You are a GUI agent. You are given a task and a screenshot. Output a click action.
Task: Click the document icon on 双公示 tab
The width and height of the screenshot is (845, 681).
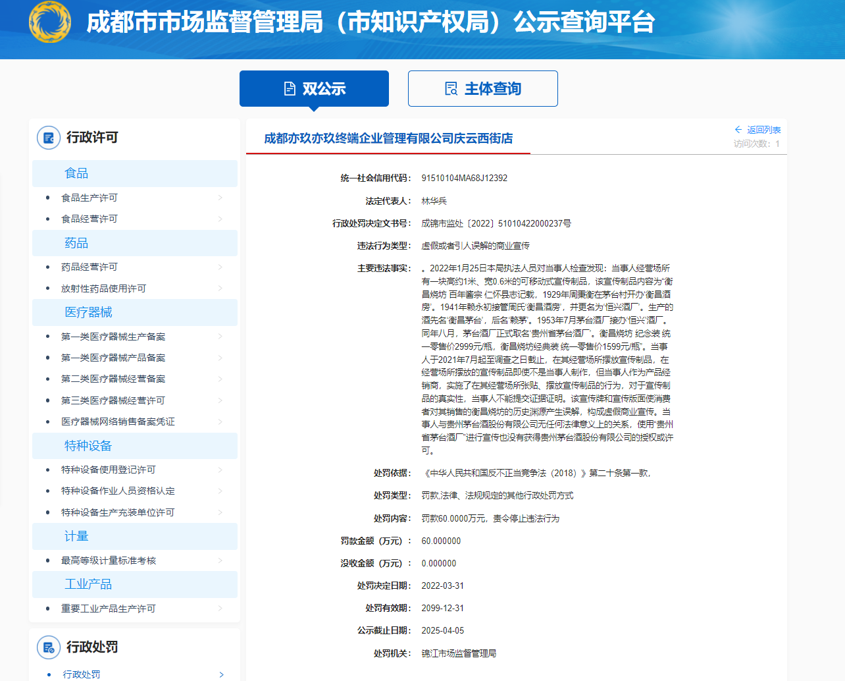[290, 89]
